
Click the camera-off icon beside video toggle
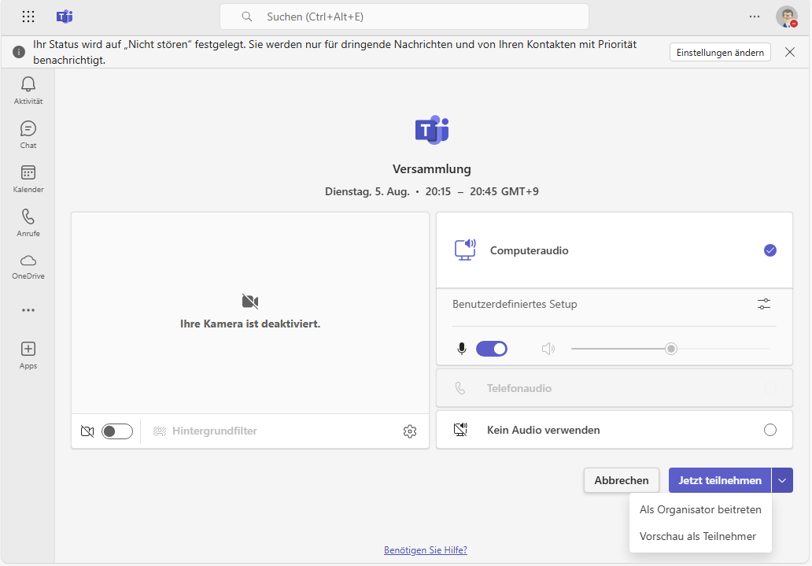[87, 431]
